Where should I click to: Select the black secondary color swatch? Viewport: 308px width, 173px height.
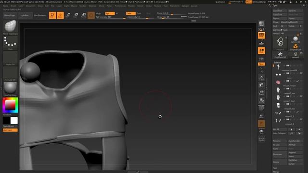pyautogui.click(x=6, y=121)
